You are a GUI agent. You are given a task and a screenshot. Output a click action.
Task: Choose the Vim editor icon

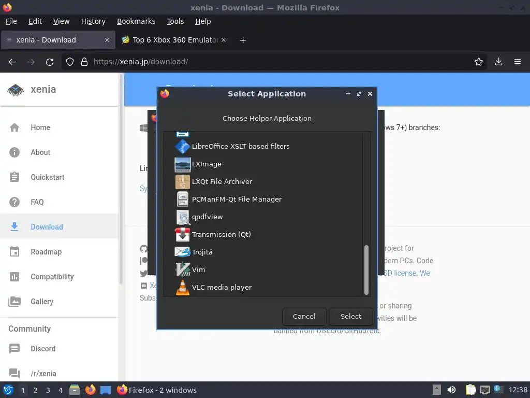click(x=183, y=269)
